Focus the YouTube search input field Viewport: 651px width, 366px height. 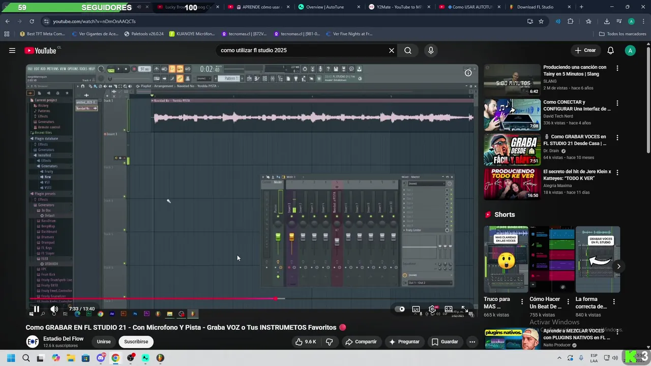[x=300, y=50]
